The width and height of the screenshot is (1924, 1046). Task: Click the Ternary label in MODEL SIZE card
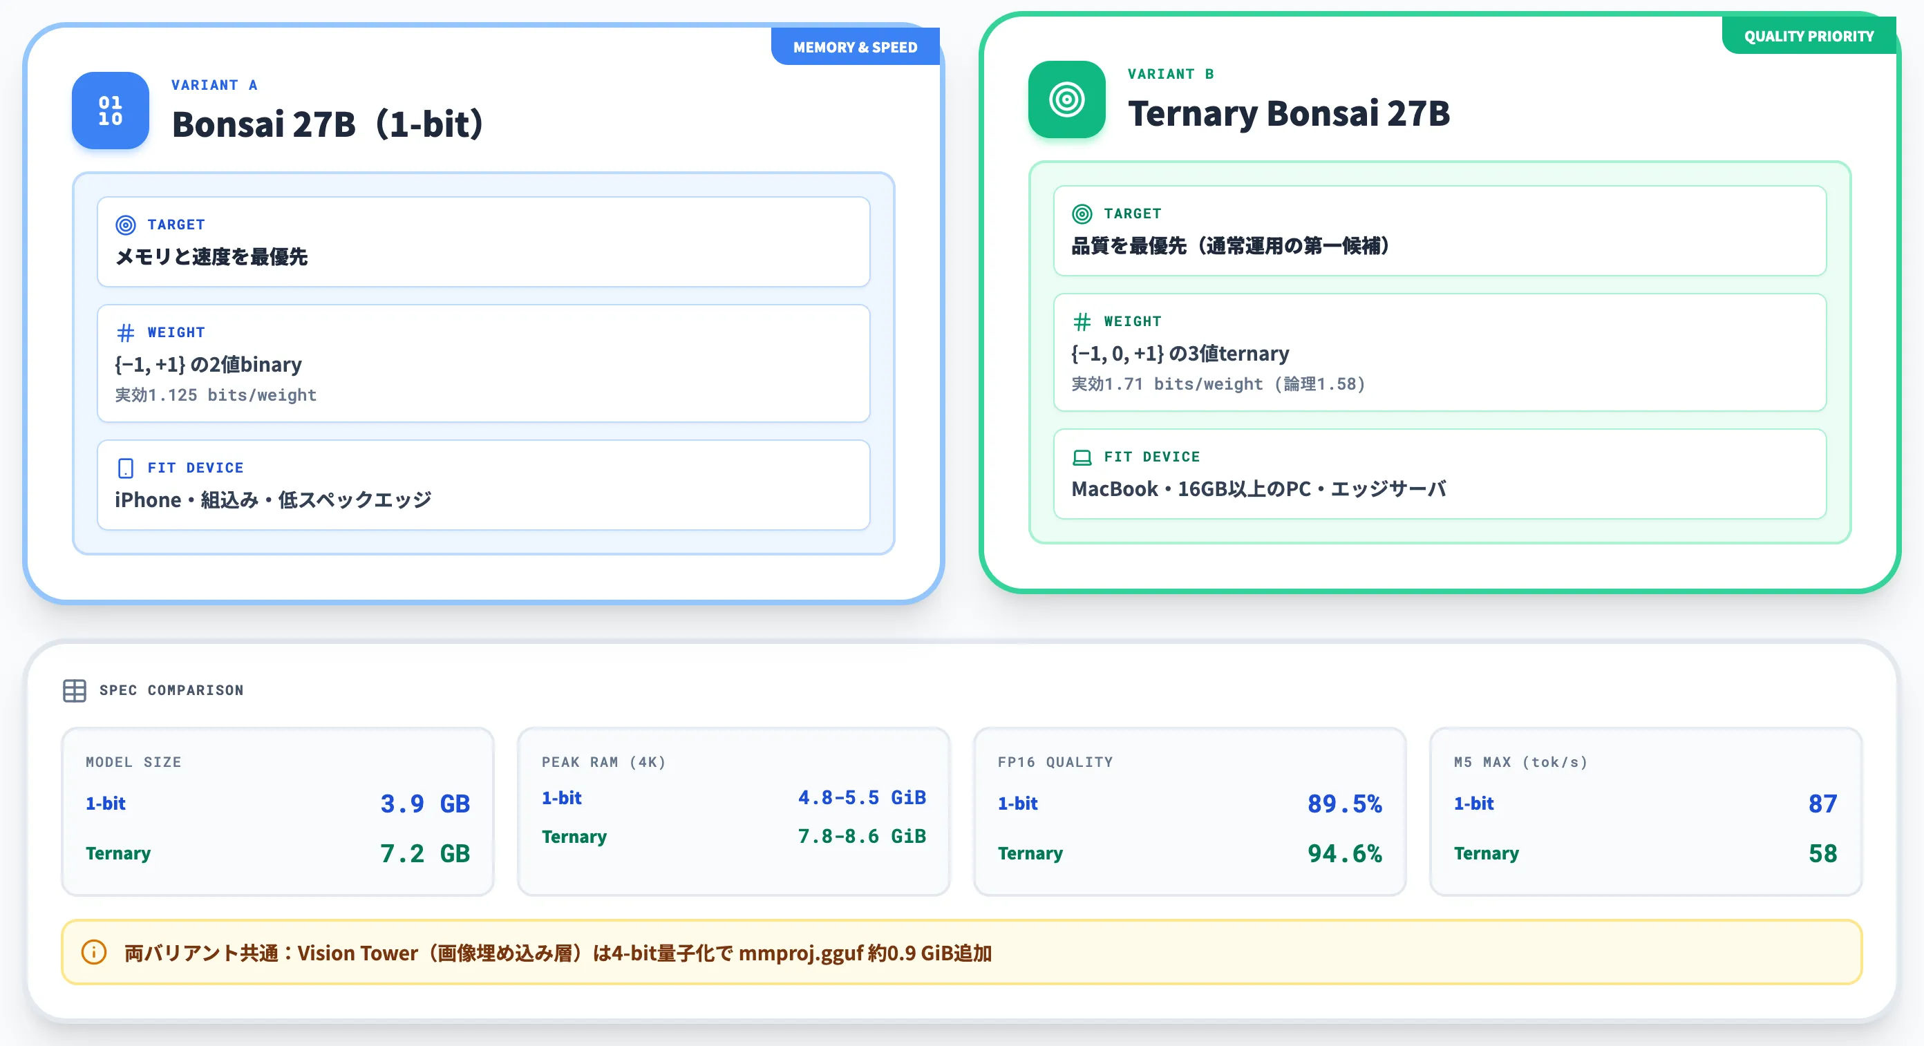pyautogui.click(x=118, y=853)
